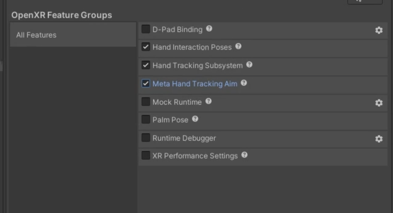Uncheck the Meta Hand Tracking Aim checkbox
This screenshot has height=213, width=393.
click(x=146, y=84)
